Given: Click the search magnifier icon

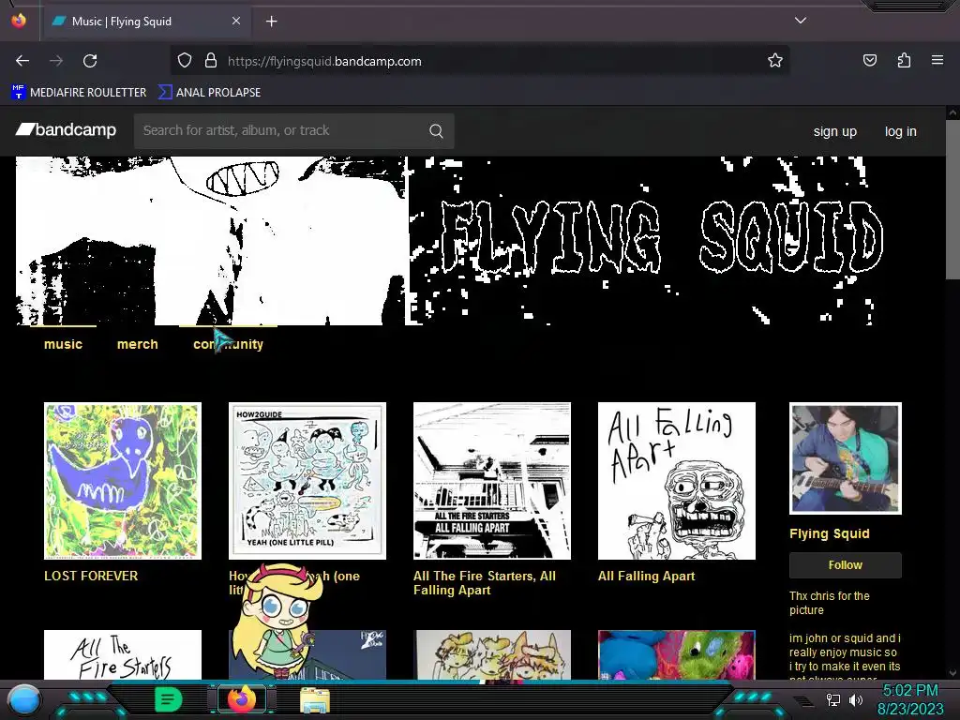Looking at the screenshot, I should coord(436,131).
